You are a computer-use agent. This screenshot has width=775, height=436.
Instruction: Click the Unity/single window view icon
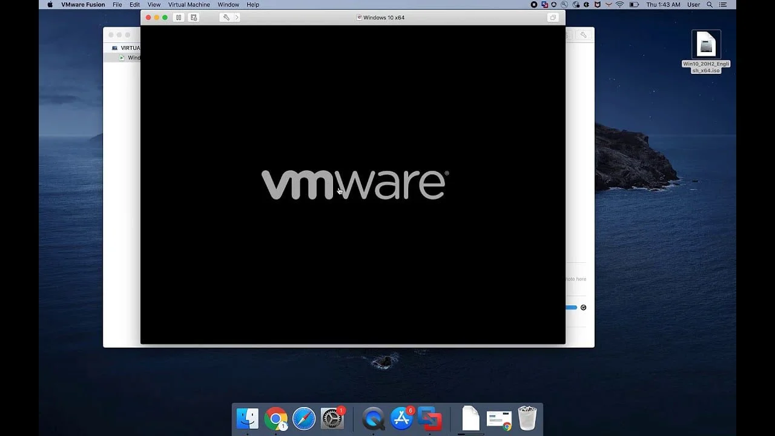pyautogui.click(x=553, y=18)
